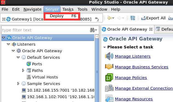Click the tree vertical scrollbar thumb
The image size is (173, 102).
click(97, 70)
